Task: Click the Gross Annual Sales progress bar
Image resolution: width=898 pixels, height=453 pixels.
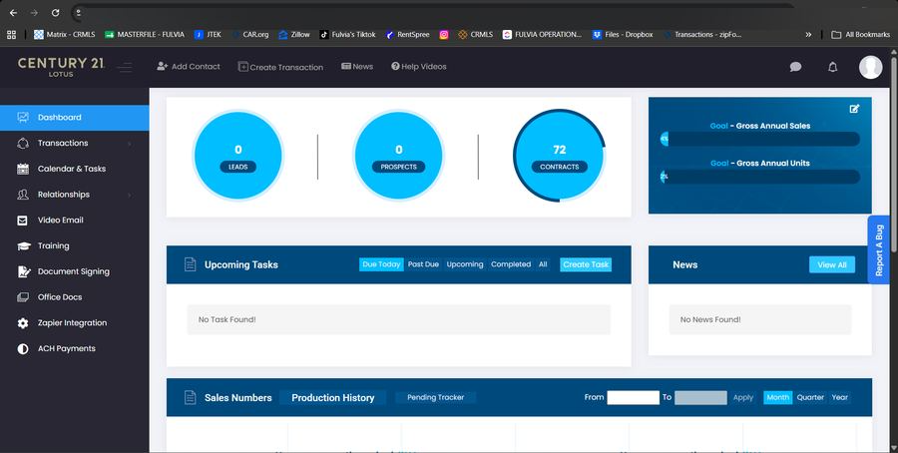Action: [760, 139]
